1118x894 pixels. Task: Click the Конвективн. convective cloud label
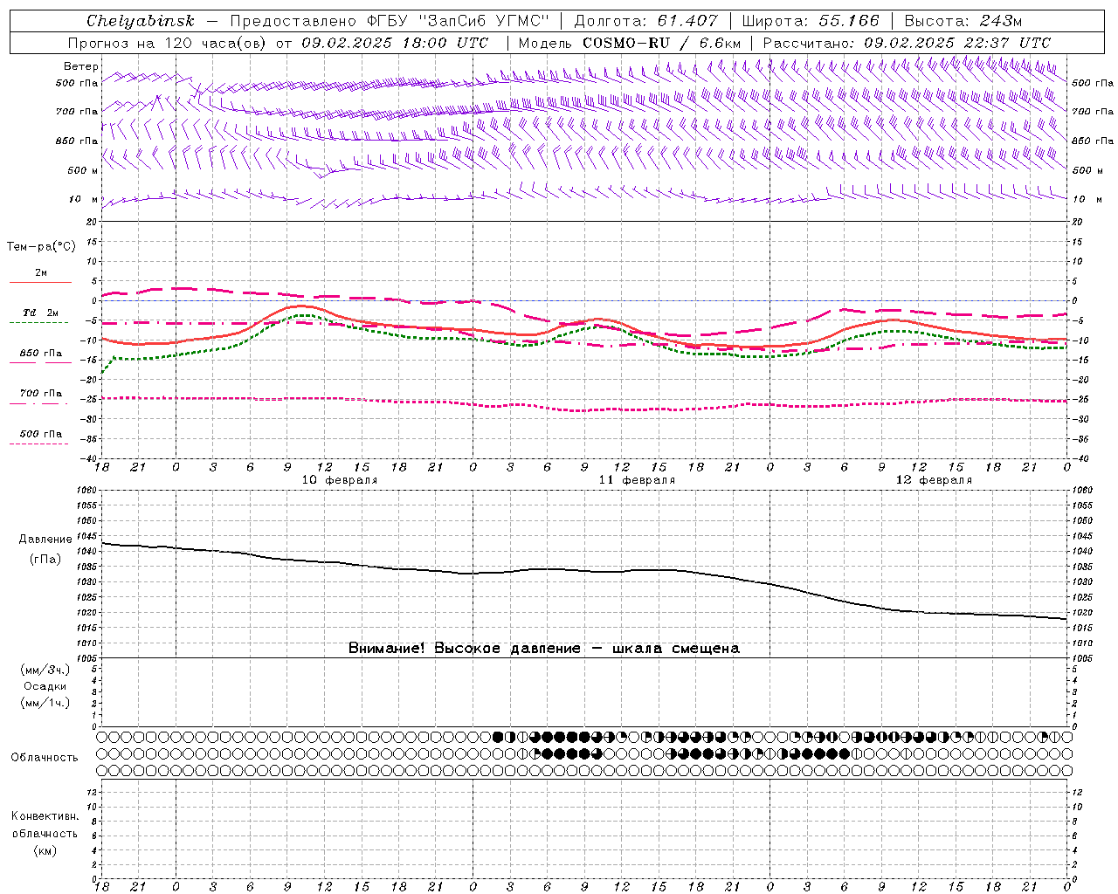pyautogui.click(x=45, y=816)
